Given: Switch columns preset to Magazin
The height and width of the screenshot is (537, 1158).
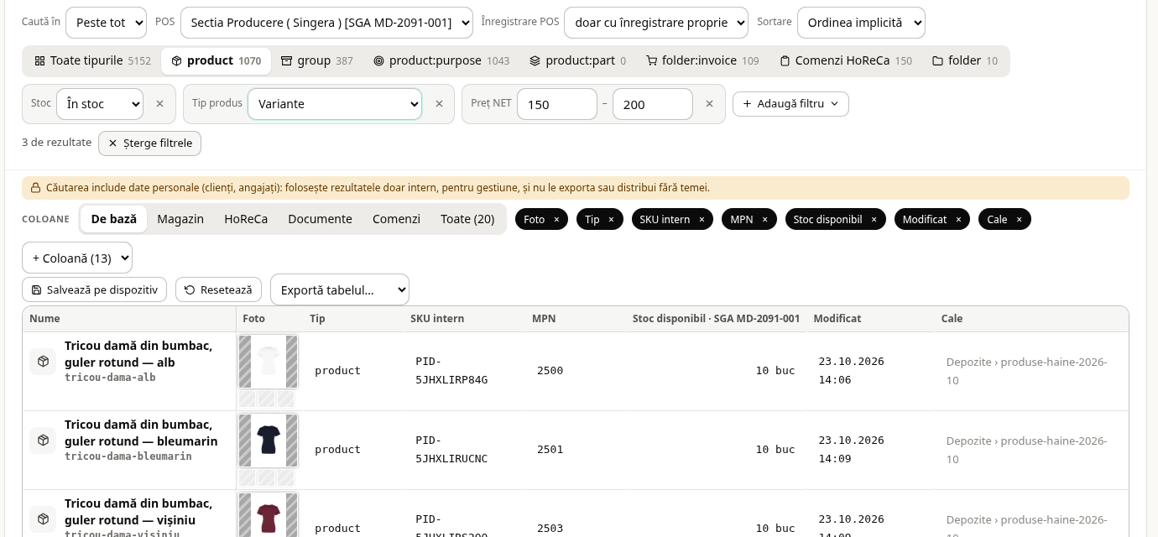Looking at the screenshot, I should [x=180, y=219].
